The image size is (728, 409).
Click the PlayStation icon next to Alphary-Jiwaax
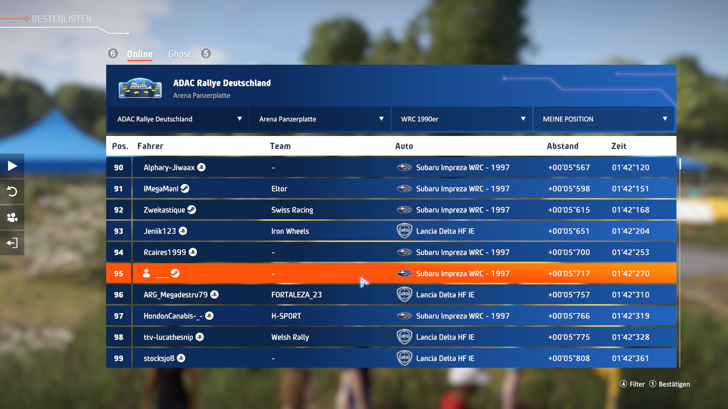(x=202, y=167)
